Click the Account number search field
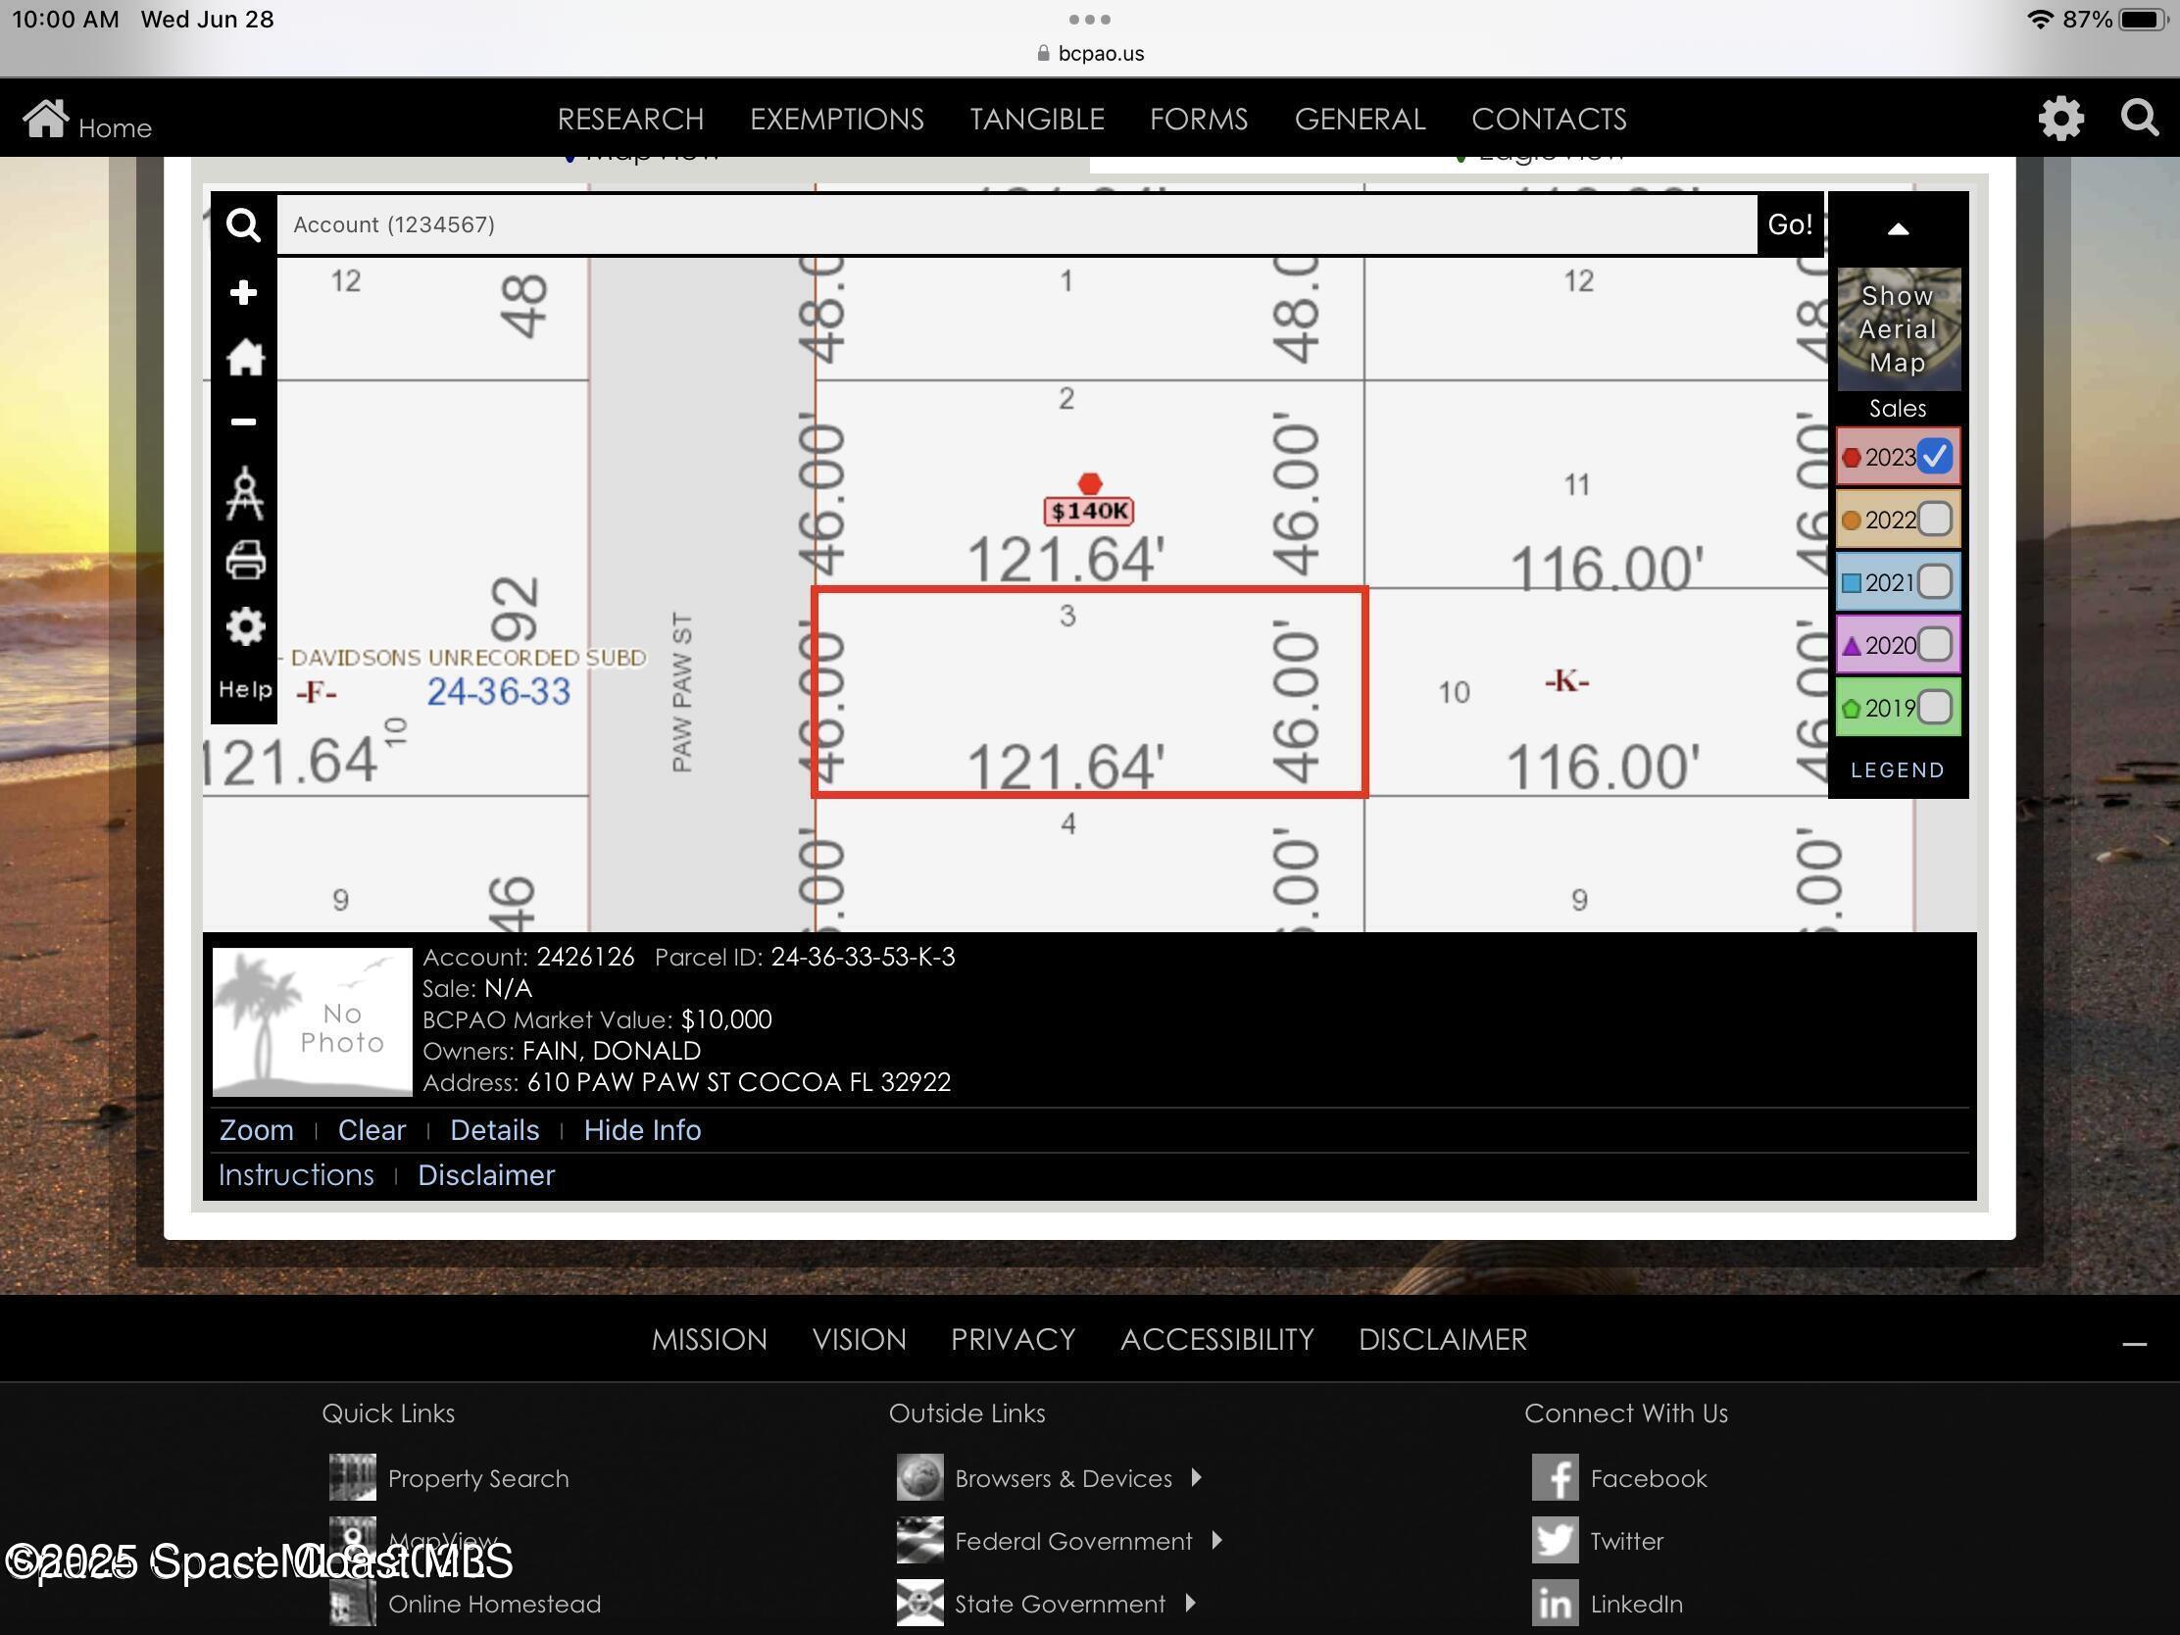The height and width of the screenshot is (1635, 2180). click(x=1016, y=224)
